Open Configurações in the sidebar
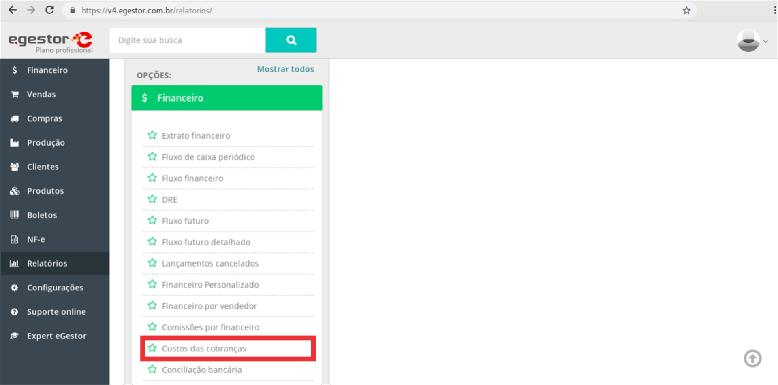 [x=55, y=288]
